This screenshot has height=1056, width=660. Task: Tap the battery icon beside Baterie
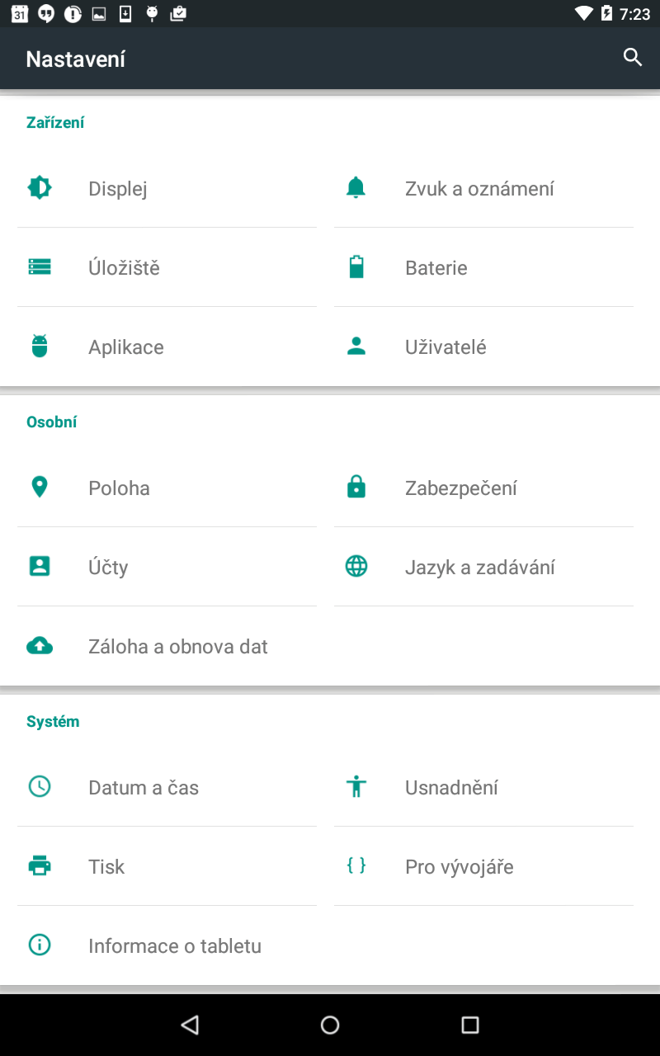point(356,267)
